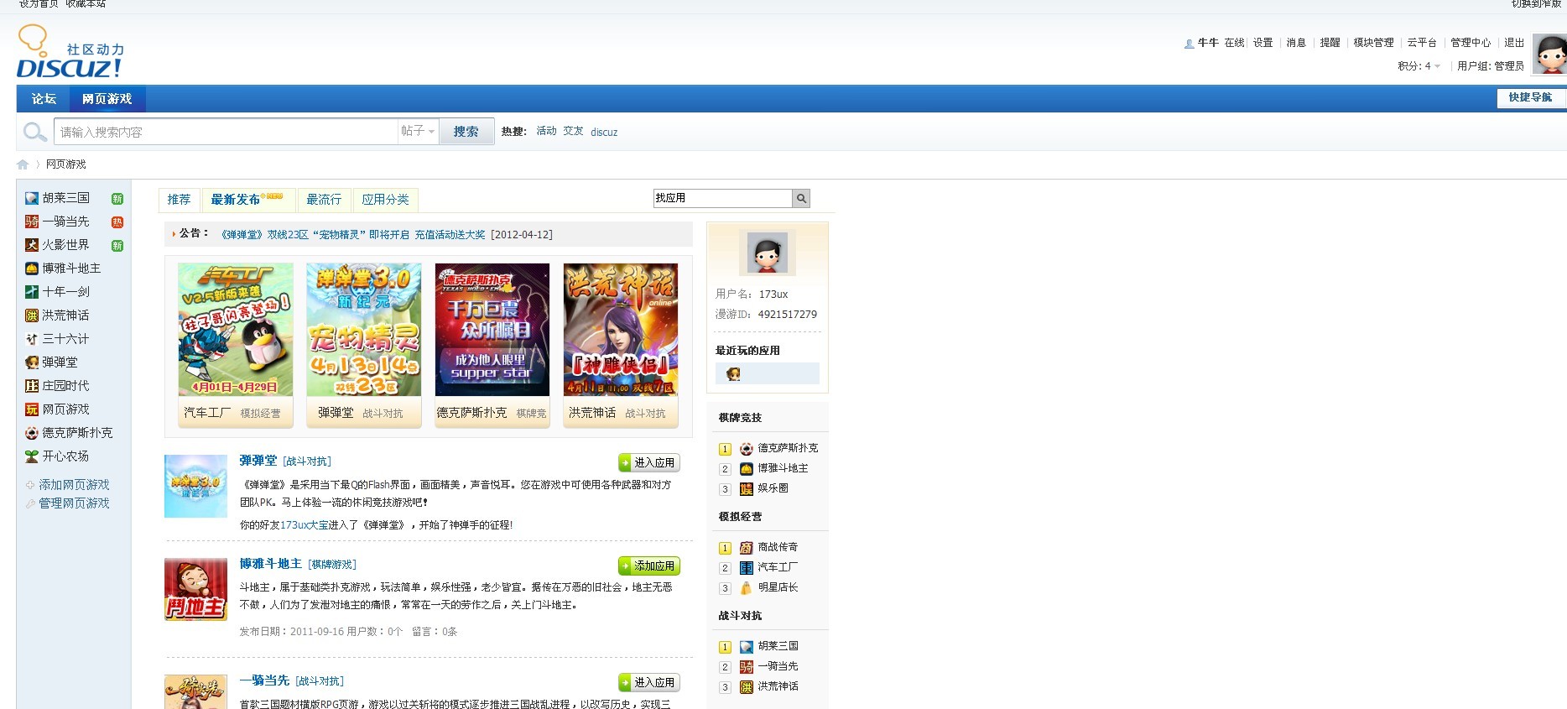Switch to the 推荐 tab
Image resolution: width=1567 pixels, height=709 pixels.
click(179, 200)
